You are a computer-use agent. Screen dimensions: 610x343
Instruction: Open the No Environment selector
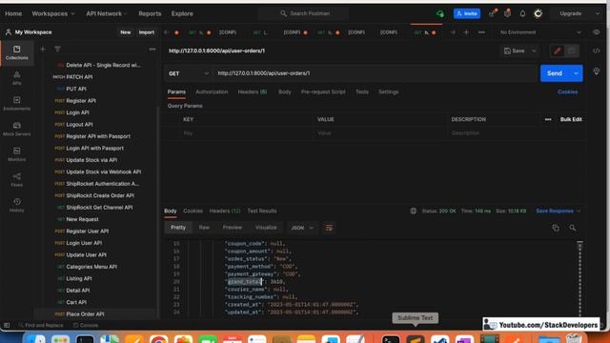pyautogui.click(x=540, y=32)
